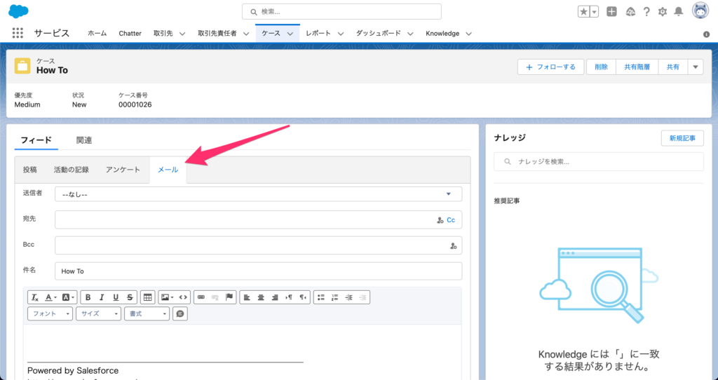Click the global actions plus icon
This screenshot has height=380, width=718.
click(x=612, y=11)
